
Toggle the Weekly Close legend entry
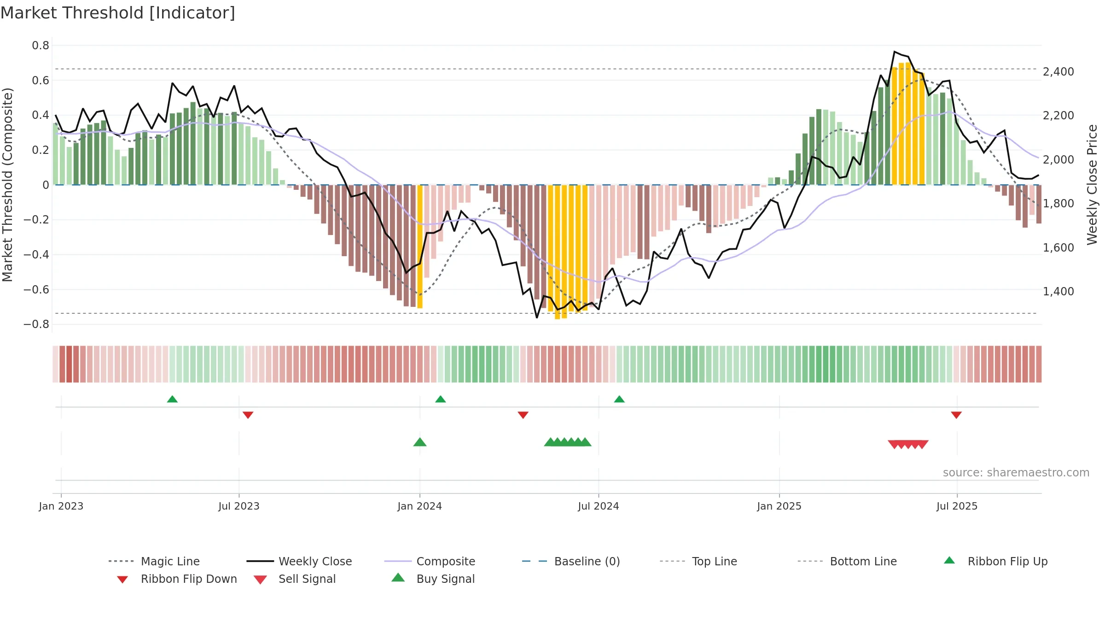pyautogui.click(x=299, y=561)
